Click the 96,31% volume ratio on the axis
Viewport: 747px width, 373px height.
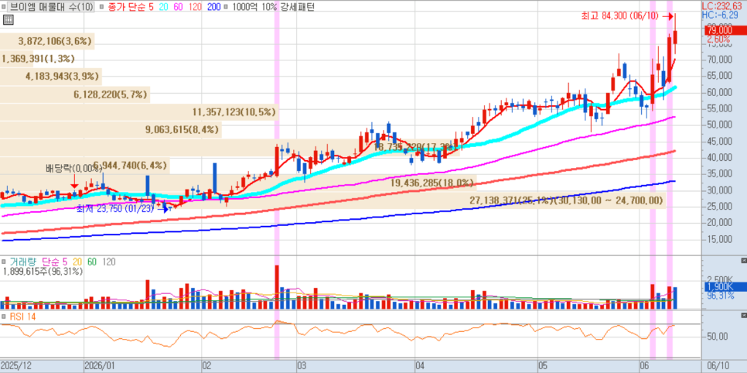[720, 296]
